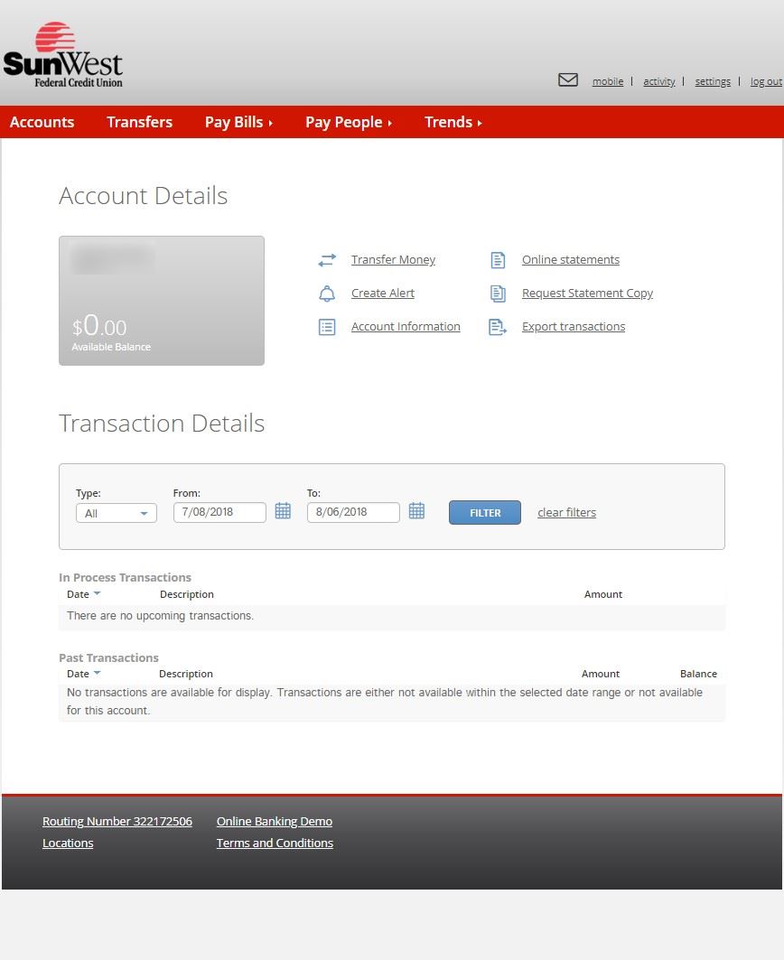Click the Create Alert bell icon

click(327, 294)
